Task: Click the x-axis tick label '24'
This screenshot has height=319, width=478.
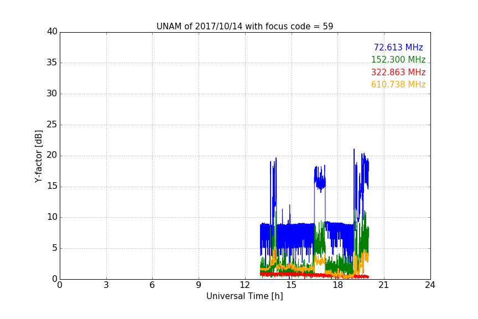Action: click(430, 285)
